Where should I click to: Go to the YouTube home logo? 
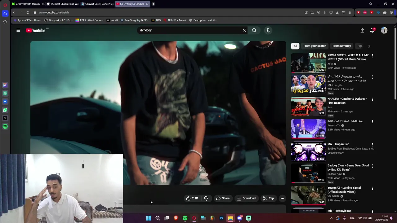click(36, 30)
